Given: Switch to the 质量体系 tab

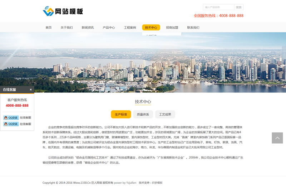Looking at the screenshot, I should pos(143,115).
